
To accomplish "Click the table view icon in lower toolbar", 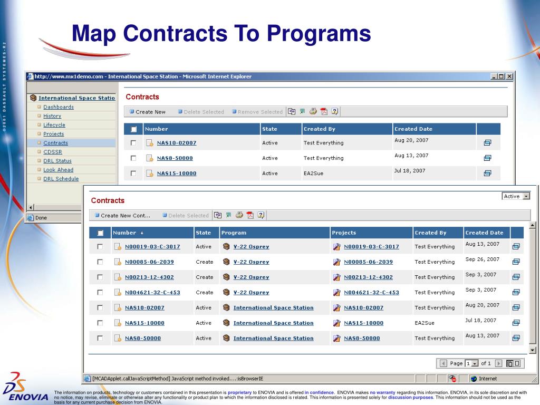I will pyautogui.click(x=218, y=215).
